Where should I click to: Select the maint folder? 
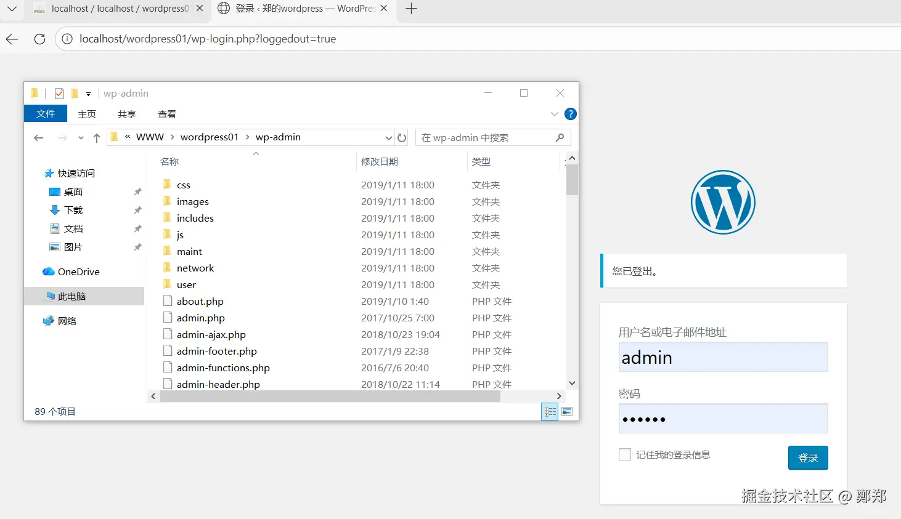(189, 252)
